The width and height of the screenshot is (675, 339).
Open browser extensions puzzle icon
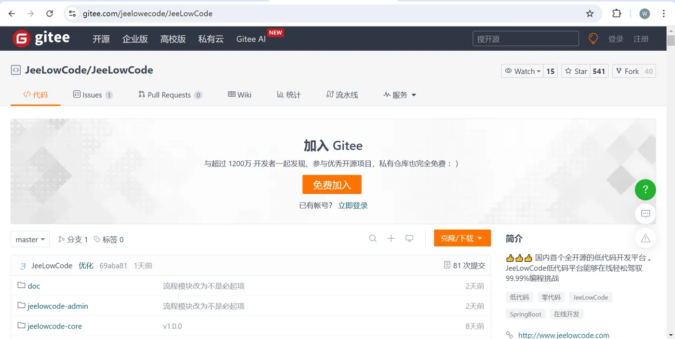point(617,14)
